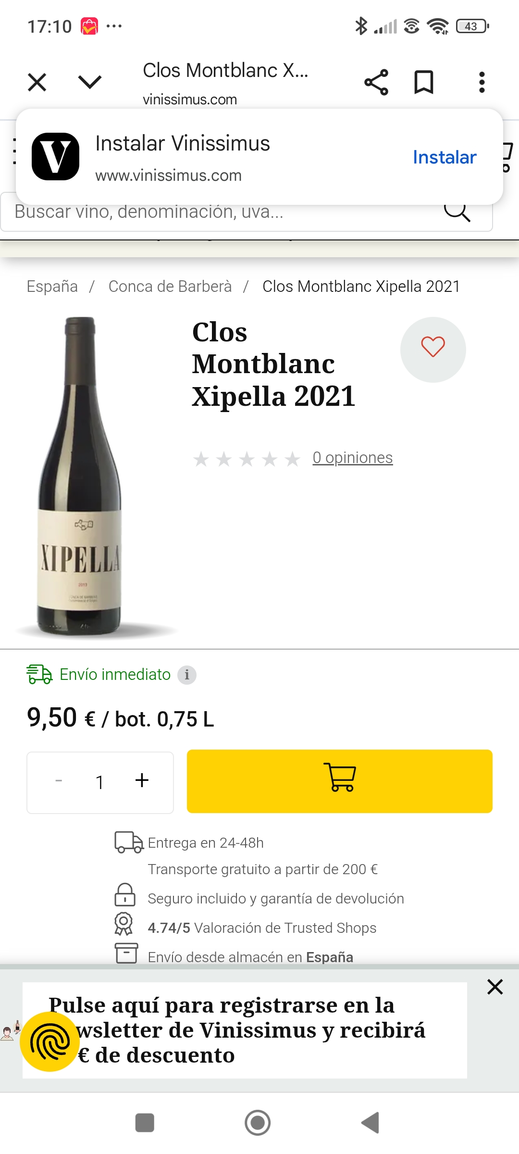The width and height of the screenshot is (519, 1154).
Task: Expand the downward chevron beside the close icon
Action: [x=90, y=82]
